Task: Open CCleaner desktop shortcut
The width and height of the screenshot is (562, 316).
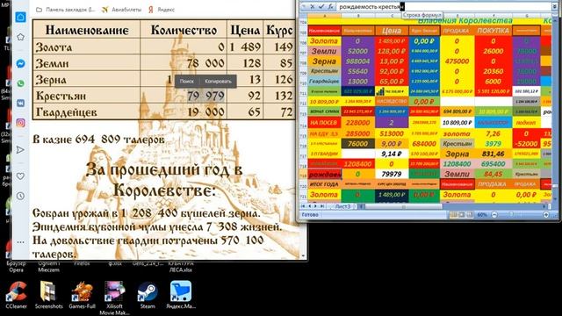Action: pos(17,295)
